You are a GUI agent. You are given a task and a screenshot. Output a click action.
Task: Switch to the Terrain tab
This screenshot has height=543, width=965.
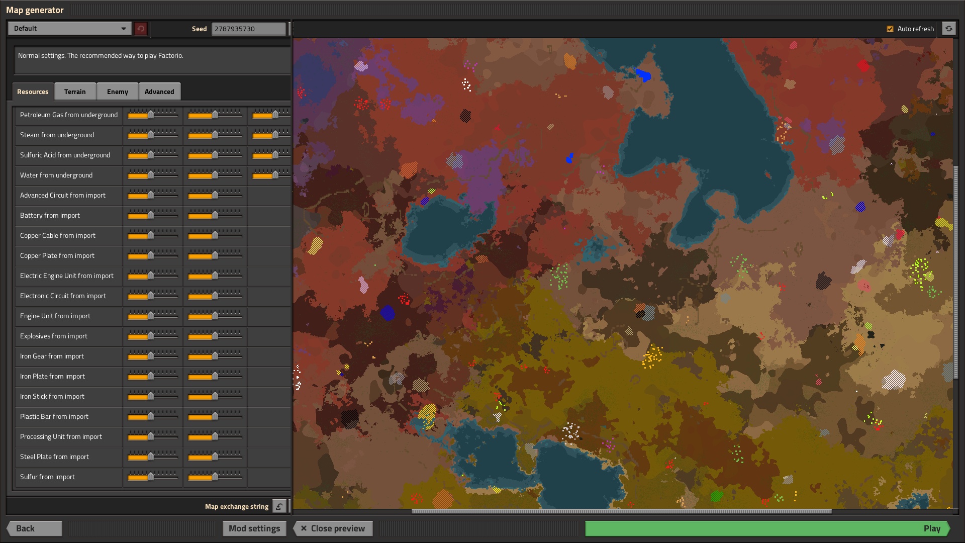click(75, 92)
